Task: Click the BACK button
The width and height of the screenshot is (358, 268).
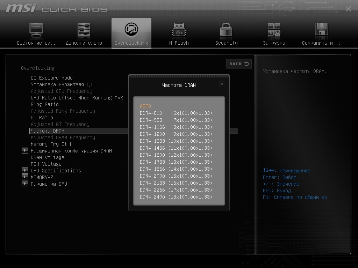Action: pyautogui.click(x=239, y=64)
